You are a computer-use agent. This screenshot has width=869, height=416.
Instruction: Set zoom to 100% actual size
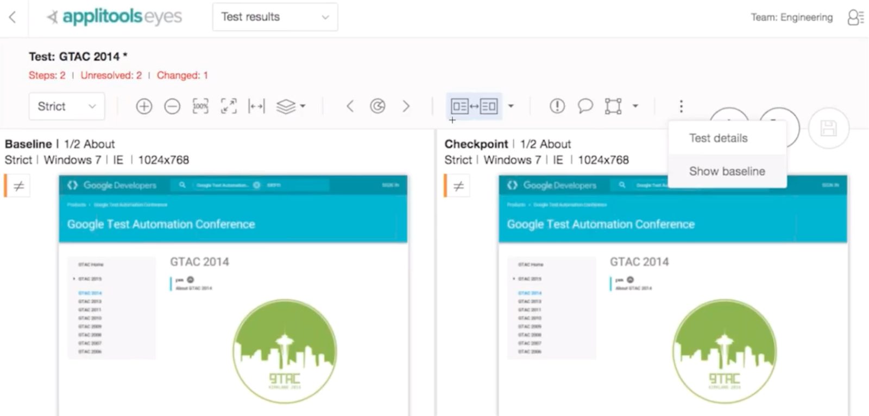(x=200, y=106)
